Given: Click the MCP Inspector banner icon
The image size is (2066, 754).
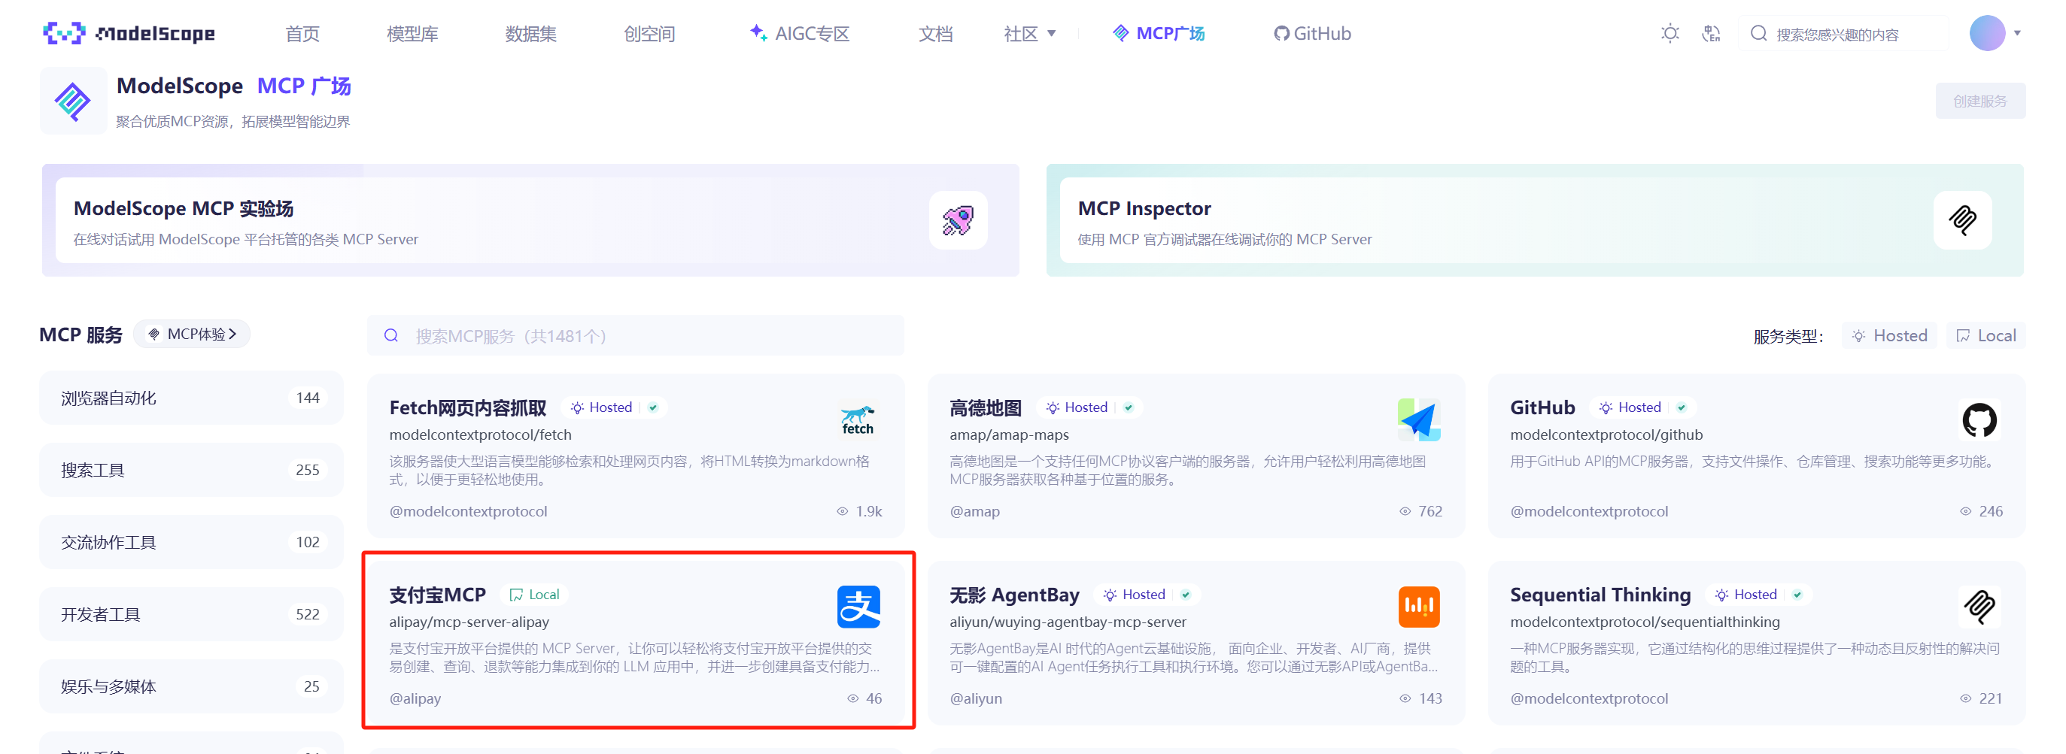Looking at the screenshot, I should point(1961,220).
